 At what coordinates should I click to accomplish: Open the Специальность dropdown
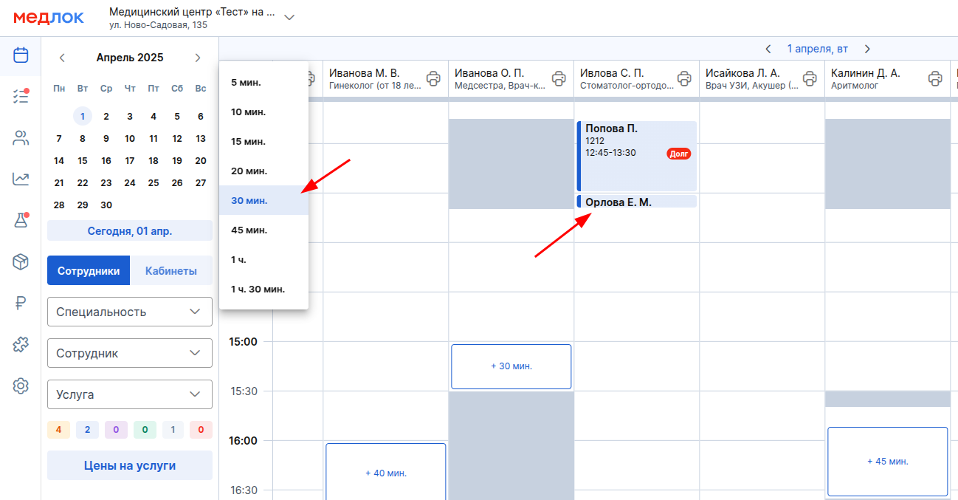point(130,312)
